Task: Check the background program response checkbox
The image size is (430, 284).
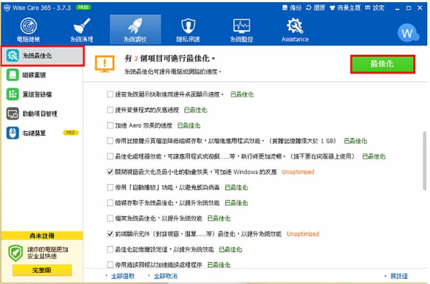Action: [x=110, y=110]
